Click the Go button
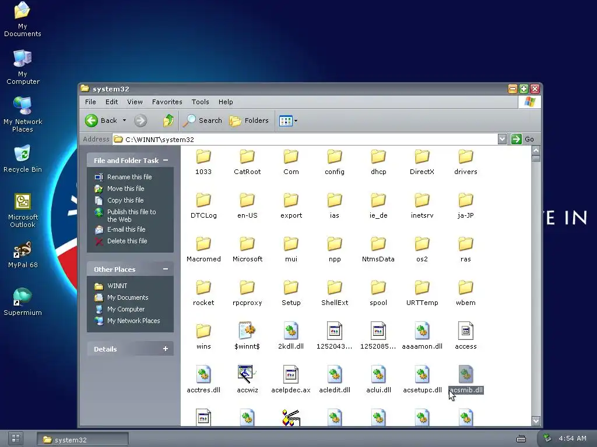This screenshot has width=597, height=447. click(x=523, y=139)
